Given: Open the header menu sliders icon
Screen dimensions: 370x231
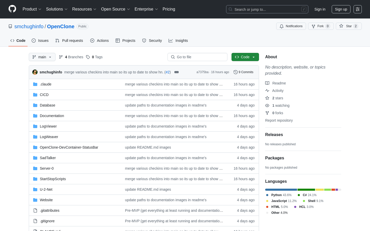Looking at the screenshot, I should pyautogui.click(x=358, y=9).
